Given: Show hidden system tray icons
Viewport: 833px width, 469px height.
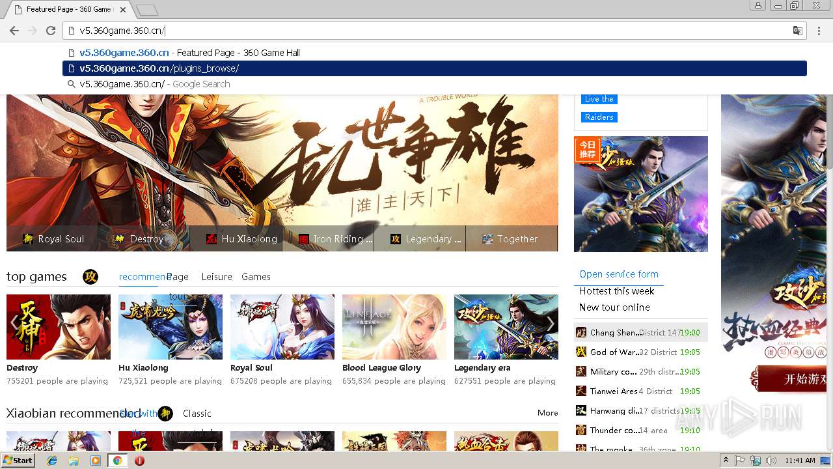Looking at the screenshot, I should (726, 461).
